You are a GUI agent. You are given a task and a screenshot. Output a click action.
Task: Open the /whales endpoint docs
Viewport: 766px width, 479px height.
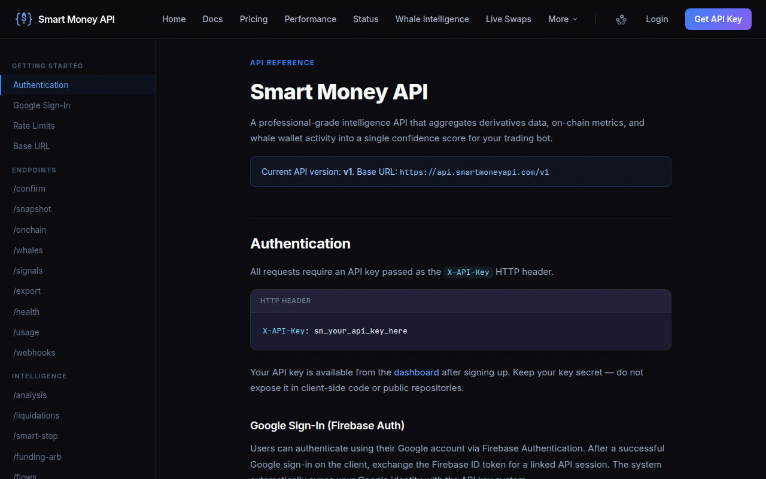click(x=78, y=250)
